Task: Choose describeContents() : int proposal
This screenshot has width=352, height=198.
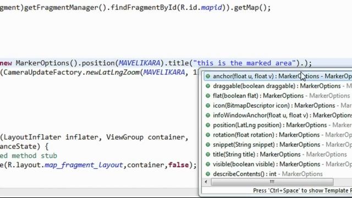Action: tap(278, 174)
